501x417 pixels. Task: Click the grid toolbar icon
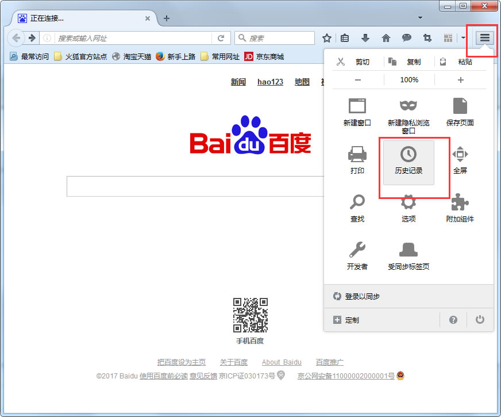[x=448, y=38]
